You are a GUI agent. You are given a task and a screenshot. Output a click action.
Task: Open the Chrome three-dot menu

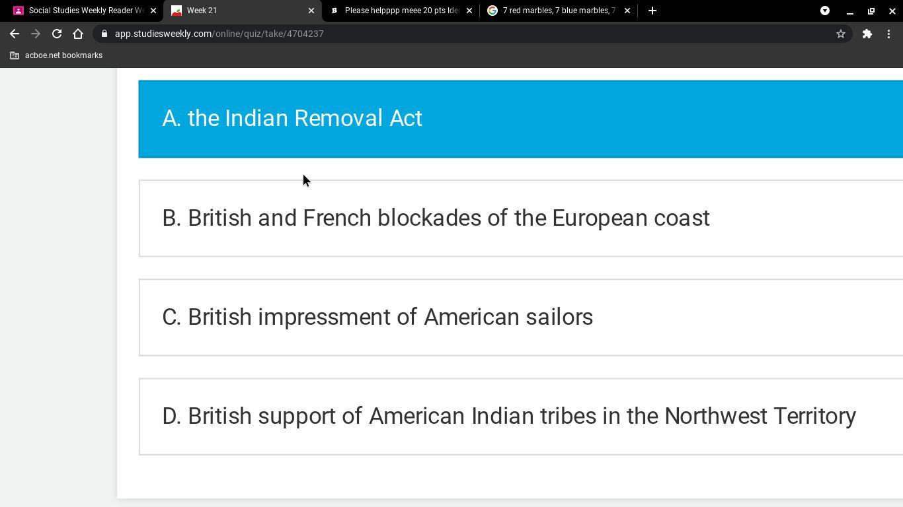889,34
